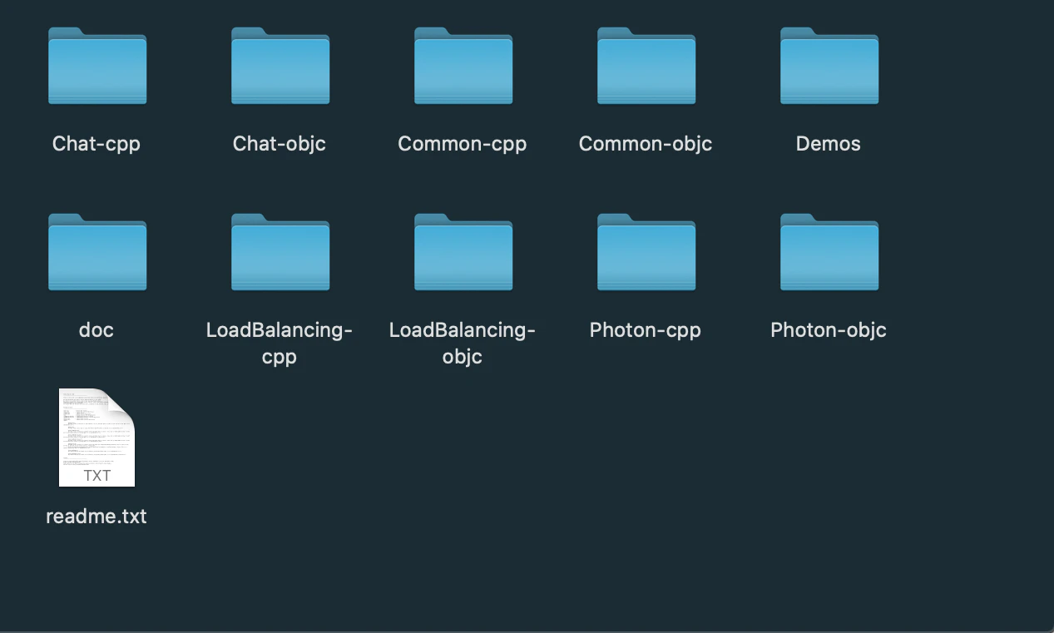This screenshot has width=1054, height=633.
Task: Click the Demos folder icon
Action: click(x=829, y=66)
